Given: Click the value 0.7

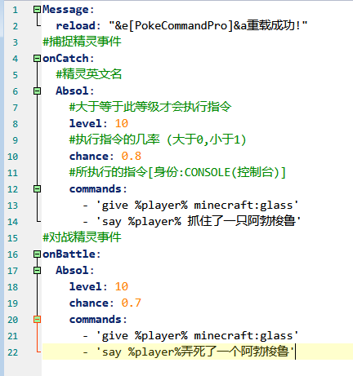Looking at the screenshot, I should (132, 303).
